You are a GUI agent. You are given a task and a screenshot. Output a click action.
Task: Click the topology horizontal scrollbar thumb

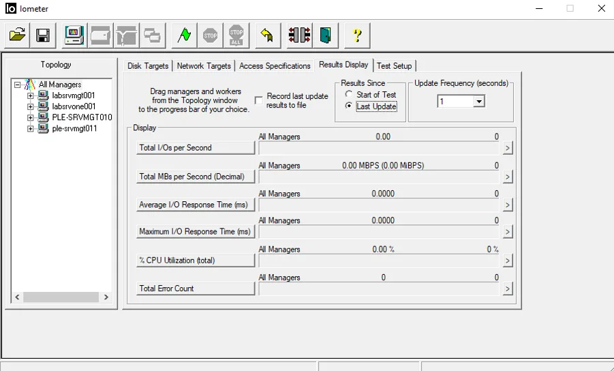click(x=61, y=297)
